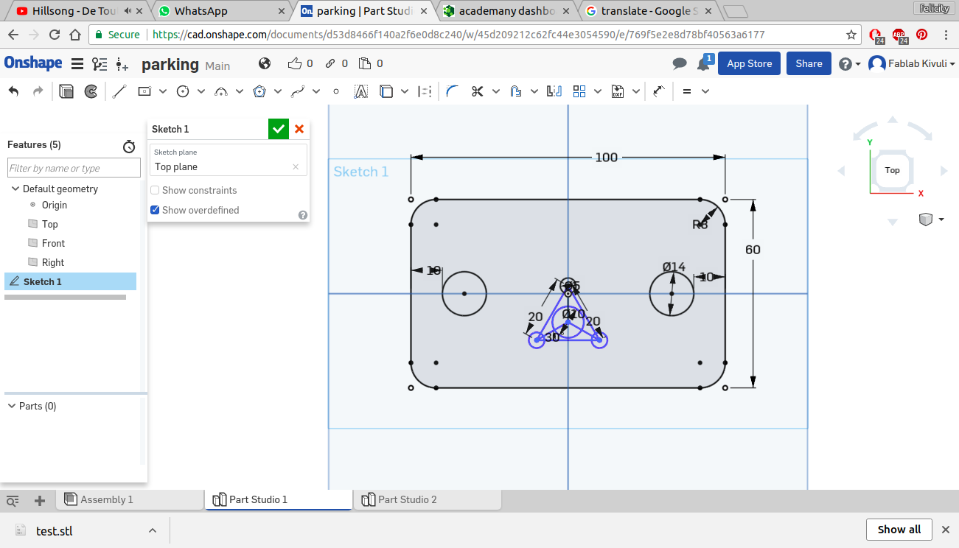Image resolution: width=959 pixels, height=548 pixels.
Task: Click the Undo arrow in toolbar
Action: (13, 91)
